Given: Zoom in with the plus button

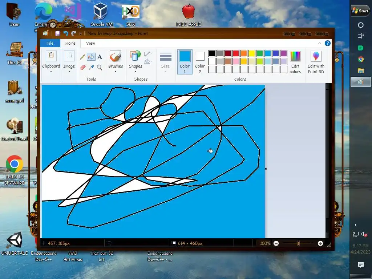Looking at the screenshot, I should (x=320, y=243).
